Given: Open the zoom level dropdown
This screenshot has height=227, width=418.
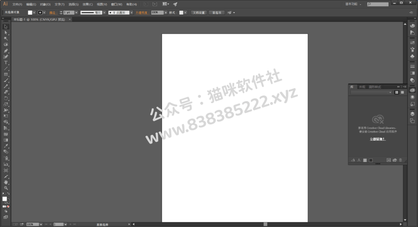Looking at the screenshot, I should point(41,224).
